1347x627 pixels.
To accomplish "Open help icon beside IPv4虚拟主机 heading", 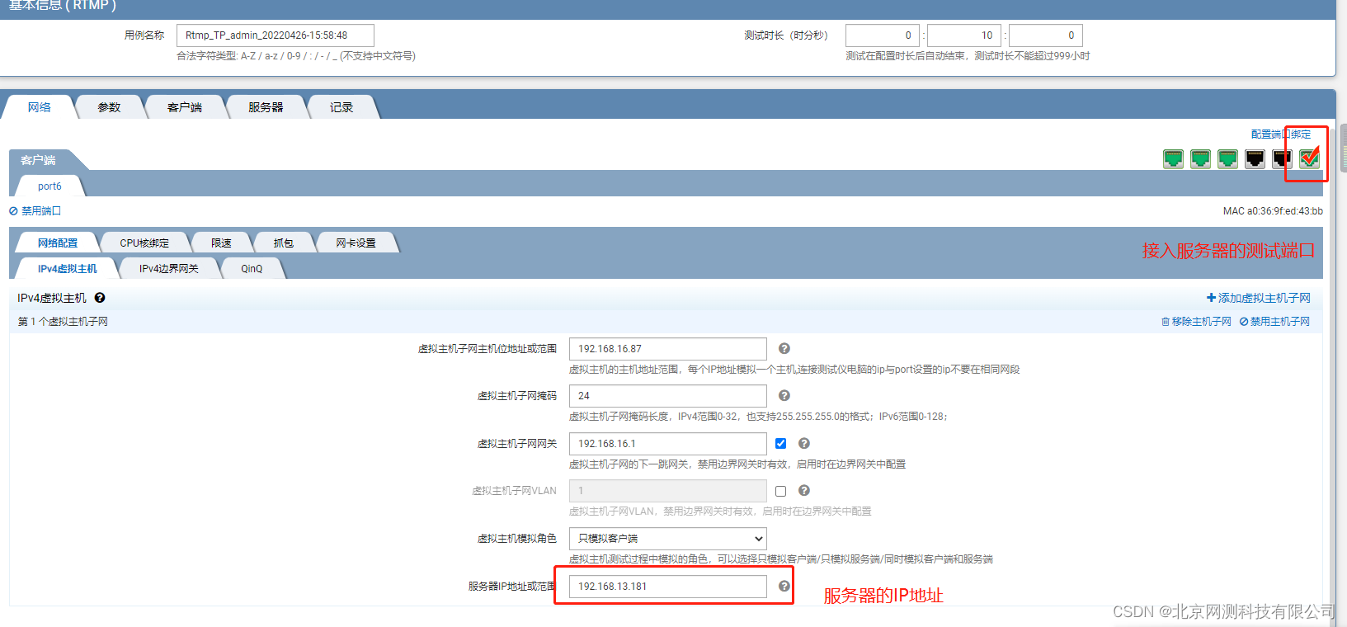I will (100, 298).
